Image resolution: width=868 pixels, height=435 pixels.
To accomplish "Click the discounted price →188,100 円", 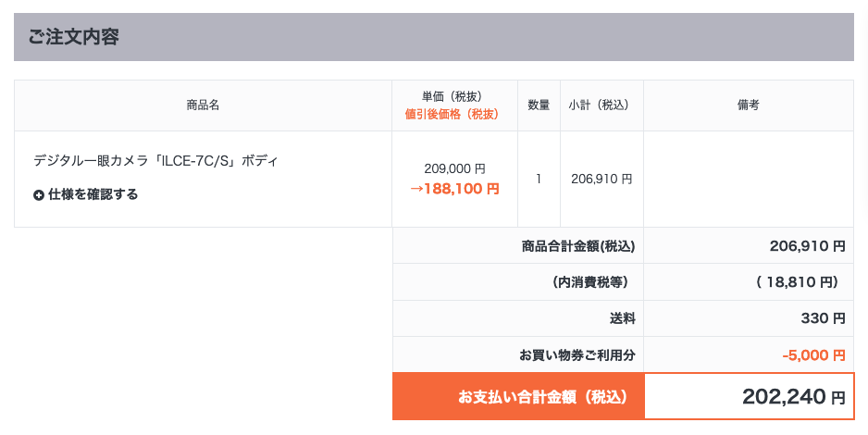I will [454, 189].
